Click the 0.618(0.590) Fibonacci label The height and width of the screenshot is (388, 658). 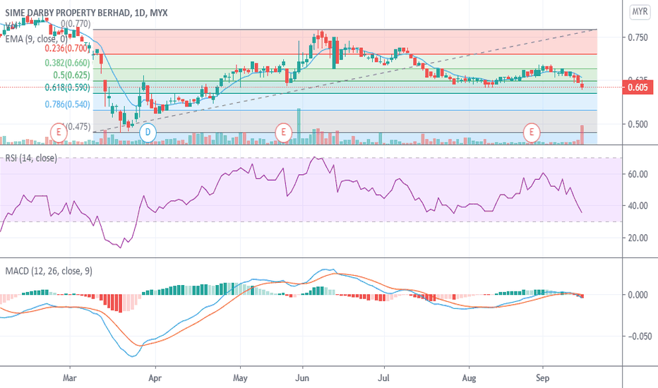pos(67,87)
